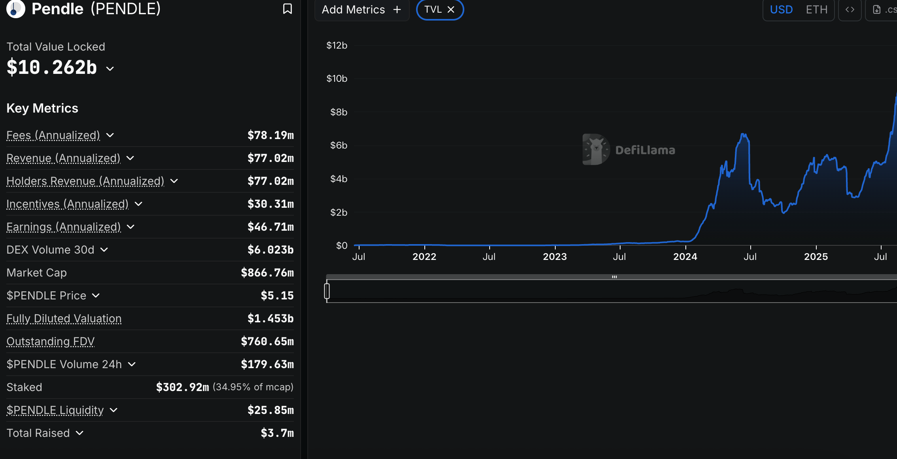Click the Total Raised value $3.7m
Screen dimensions: 897x459
277,433
